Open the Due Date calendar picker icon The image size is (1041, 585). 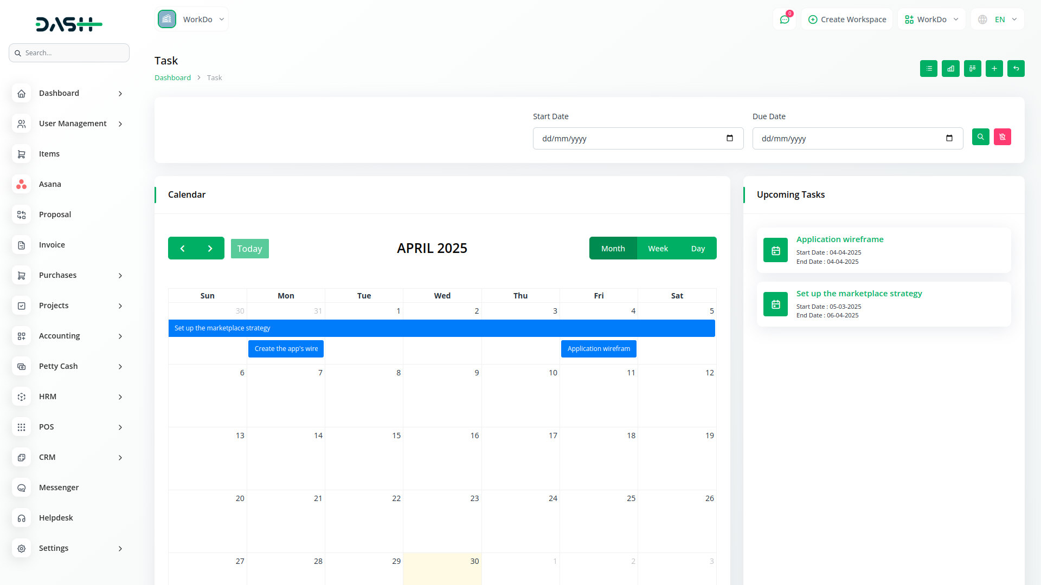[949, 138]
